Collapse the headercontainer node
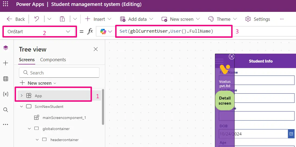The image size is (296, 147). tap(37, 140)
